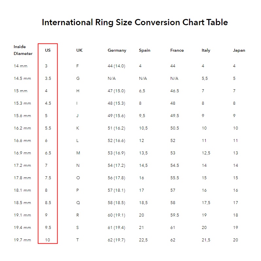Click the 14 mm diameter cell

pyautogui.click(x=21, y=66)
